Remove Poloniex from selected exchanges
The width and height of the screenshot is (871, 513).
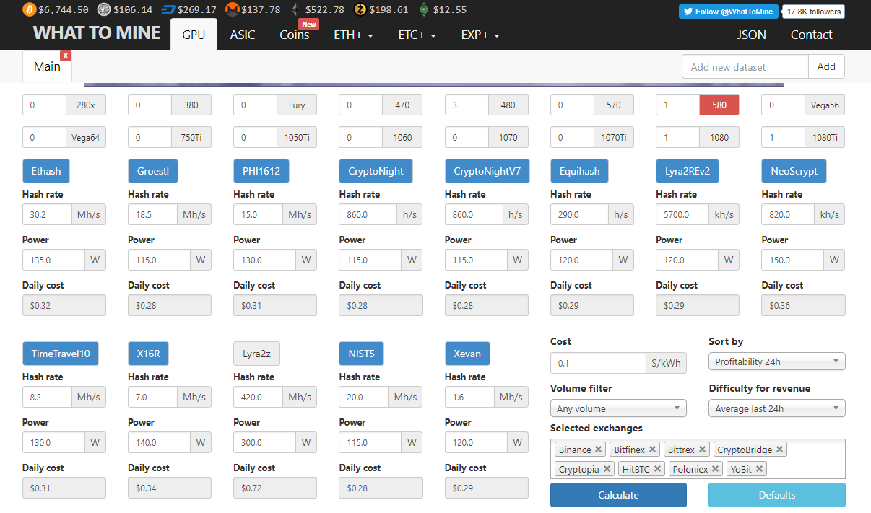tap(715, 469)
